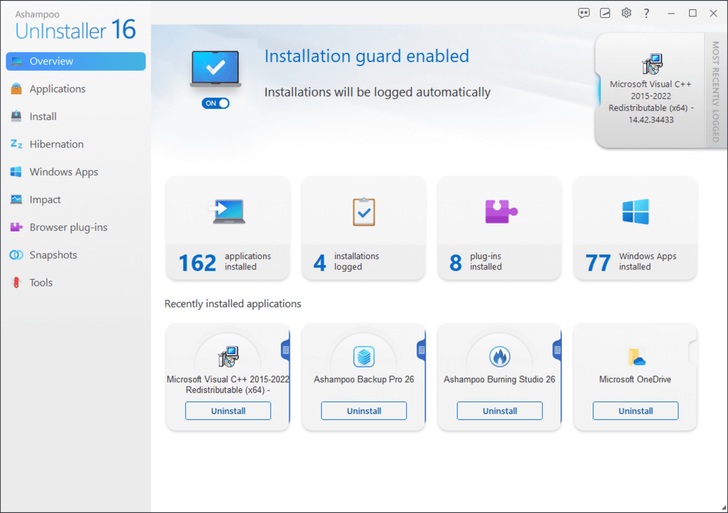Open the 162 applications installed tile
The width and height of the screenshot is (728, 513).
[x=227, y=228]
